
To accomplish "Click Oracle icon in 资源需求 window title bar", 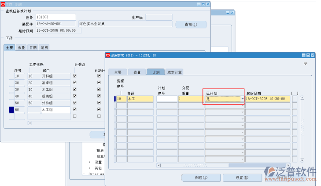I will (107, 56).
